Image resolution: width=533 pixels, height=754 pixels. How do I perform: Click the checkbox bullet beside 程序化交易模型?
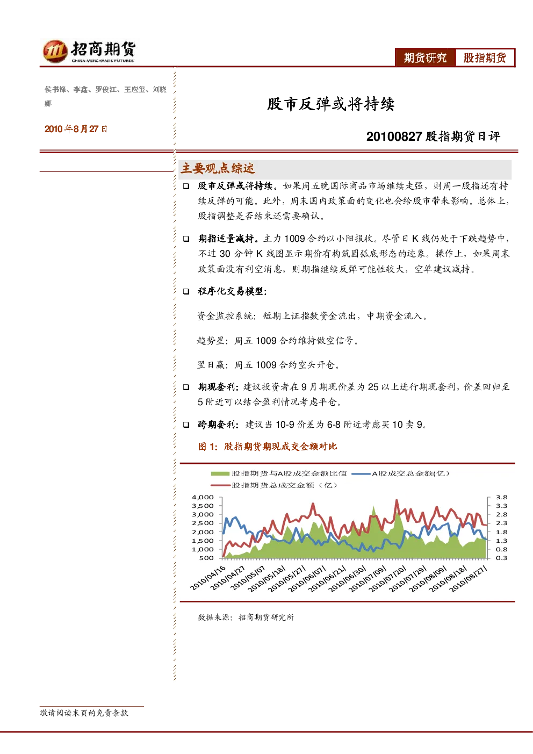tap(186, 291)
